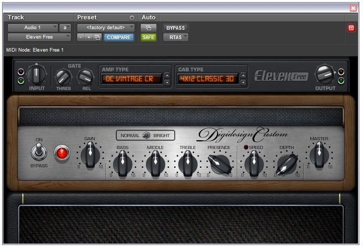The height and width of the screenshot is (246, 363).
Task: Click the copy preset settings icon
Action: (98, 37)
